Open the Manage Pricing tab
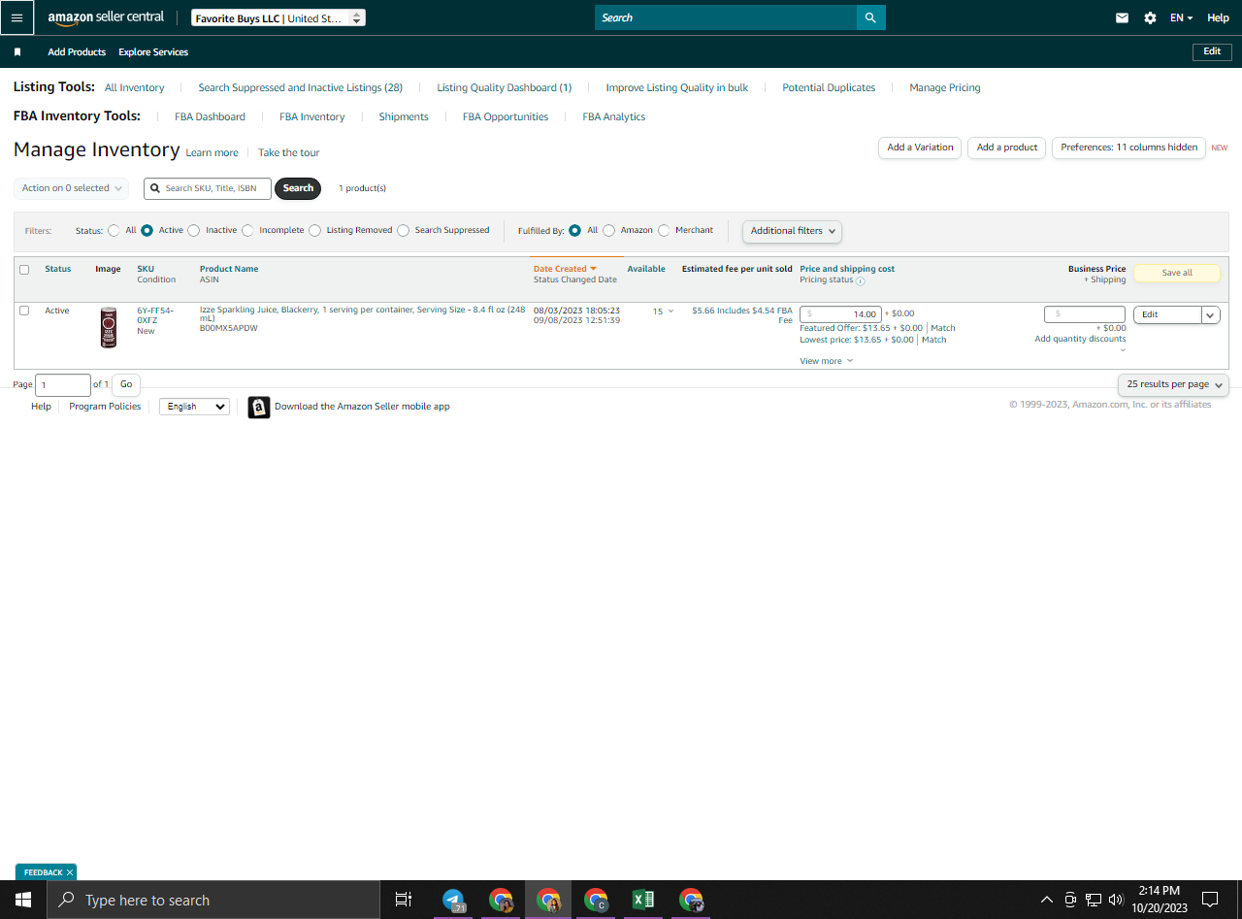This screenshot has width=1242, height=919. point(945,87)
